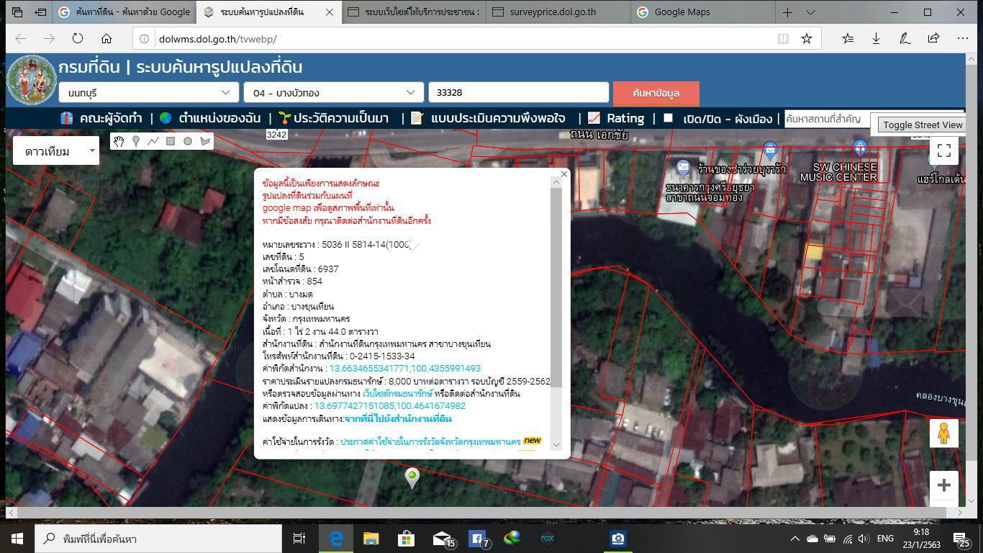Viewport: 983px width, 553px height.
Task: Click the ค้นหาข้อมูล search button
Action: click(x=656, y=93)
